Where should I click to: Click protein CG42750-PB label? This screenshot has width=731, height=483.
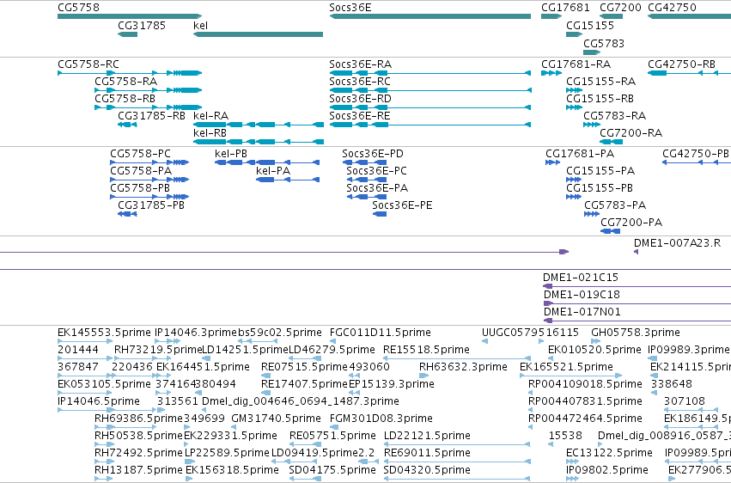click(x=696, y=154)
